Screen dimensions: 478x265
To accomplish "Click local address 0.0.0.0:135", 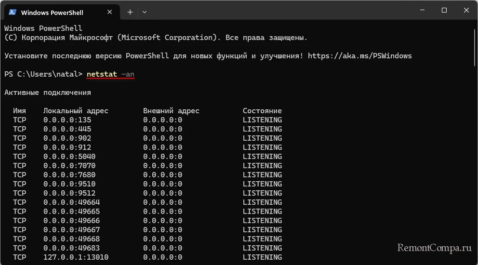I will [67, 120].
